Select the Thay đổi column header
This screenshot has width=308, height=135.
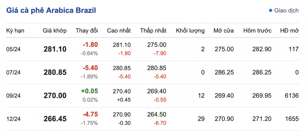(87, 31)
